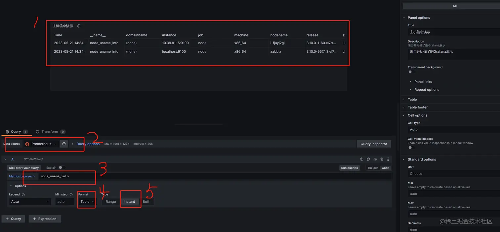Click cell 10.39.81.15:9100
This screenshot has height=232, width=500.
tap(175, 43)
